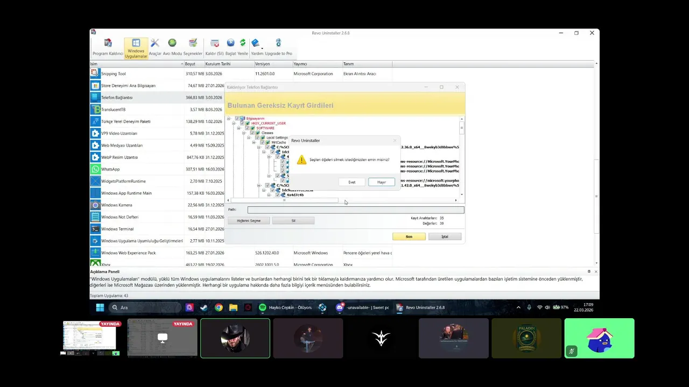Sort list by İsim column header

tap(137, 64)
